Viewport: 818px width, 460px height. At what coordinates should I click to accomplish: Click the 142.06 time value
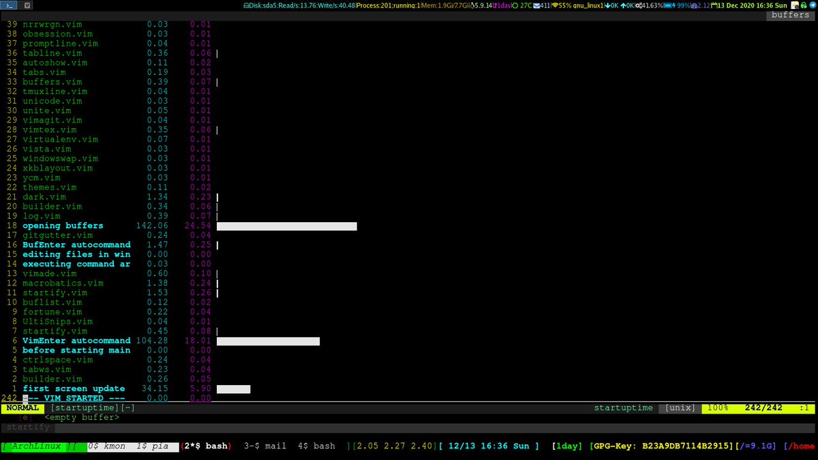(153, 226)
